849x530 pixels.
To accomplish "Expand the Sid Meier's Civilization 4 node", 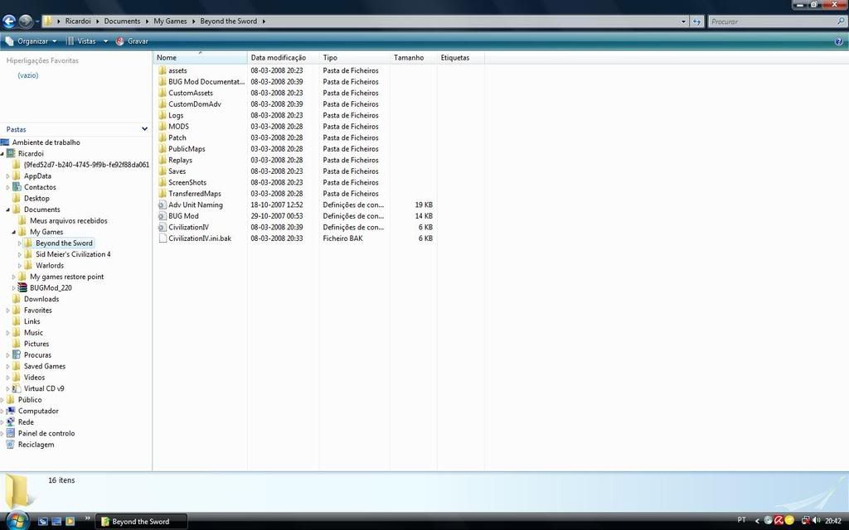I will (x=20, y=255).
